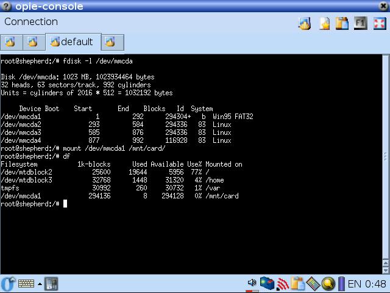Click the fdisk 'System' column header
The width and height of the screenshot is (390, 293).
pos(202,109)
